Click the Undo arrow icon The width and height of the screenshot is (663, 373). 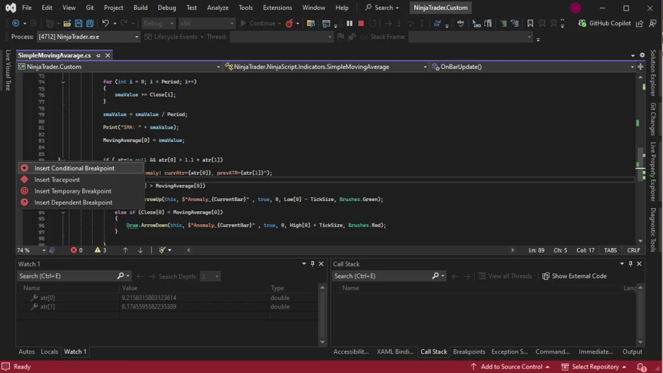tap(105, 23)
